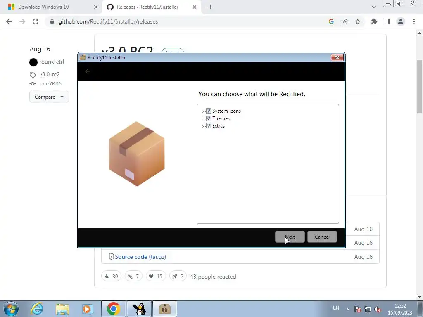This screenshot has width=423, height=317.
Task: Cancel the Rectify11 installation
Action: pos(322,237)
